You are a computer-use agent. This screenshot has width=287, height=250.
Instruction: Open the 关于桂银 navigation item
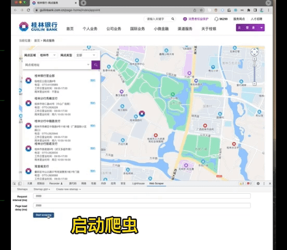[208, 29]
